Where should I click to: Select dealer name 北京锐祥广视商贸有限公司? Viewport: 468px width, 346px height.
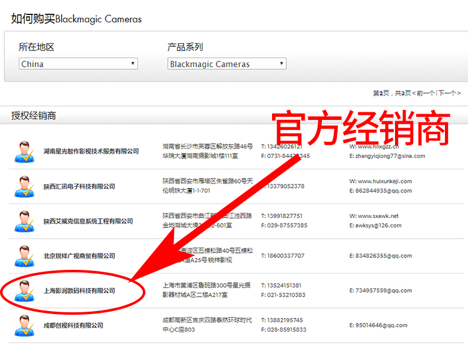79,256
